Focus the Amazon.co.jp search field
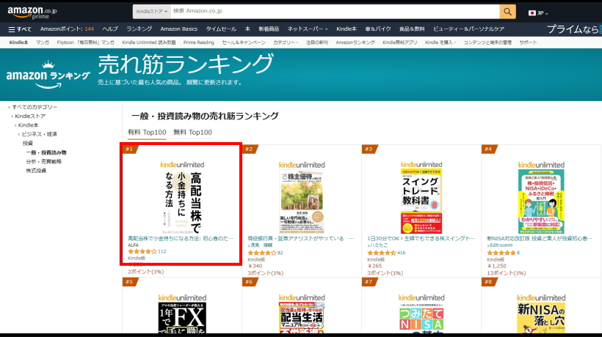 335,12
